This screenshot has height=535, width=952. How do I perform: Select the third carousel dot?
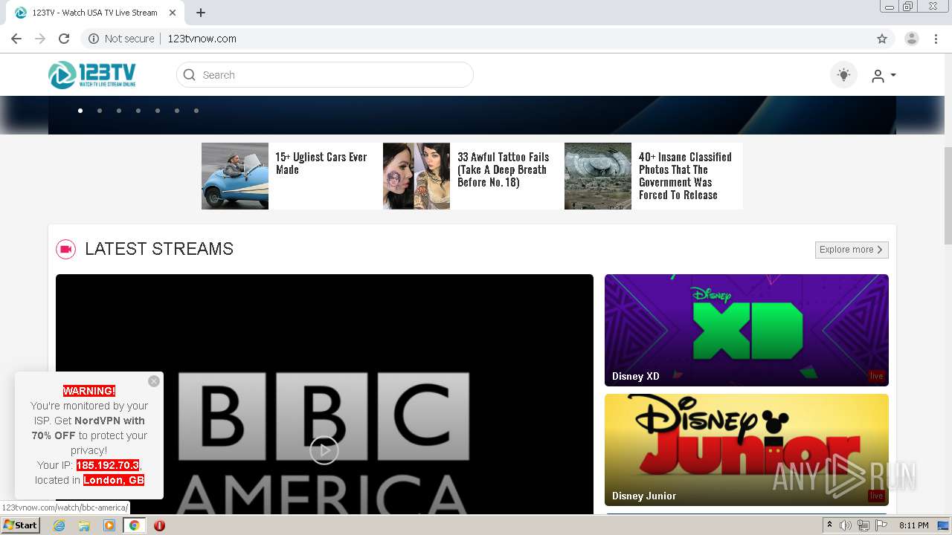pyautogui.click(x=119, y=111)
